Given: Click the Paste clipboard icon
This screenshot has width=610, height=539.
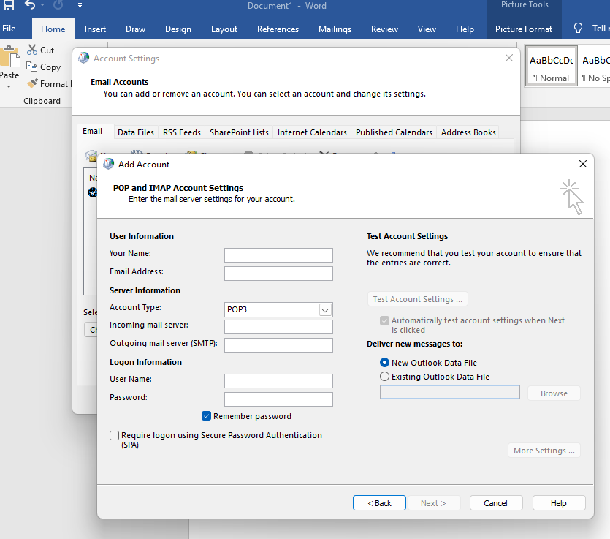Looking at the screenshot, I should pos(10,57).
